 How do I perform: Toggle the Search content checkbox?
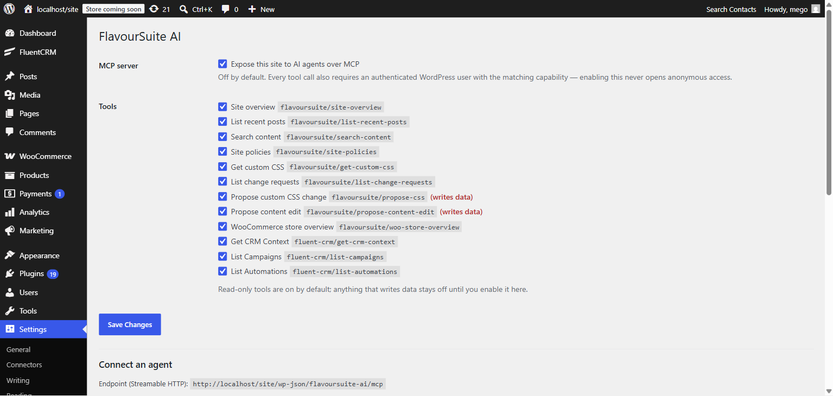pos(222,137)
